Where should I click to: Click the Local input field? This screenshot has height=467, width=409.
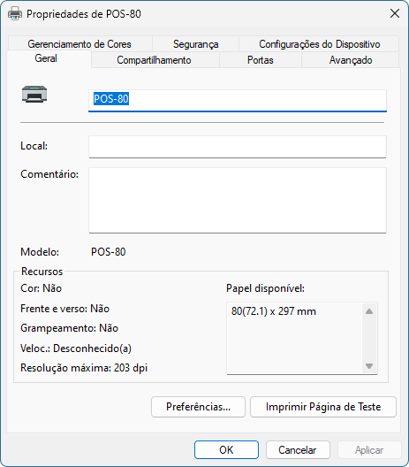tap(238, 147)
